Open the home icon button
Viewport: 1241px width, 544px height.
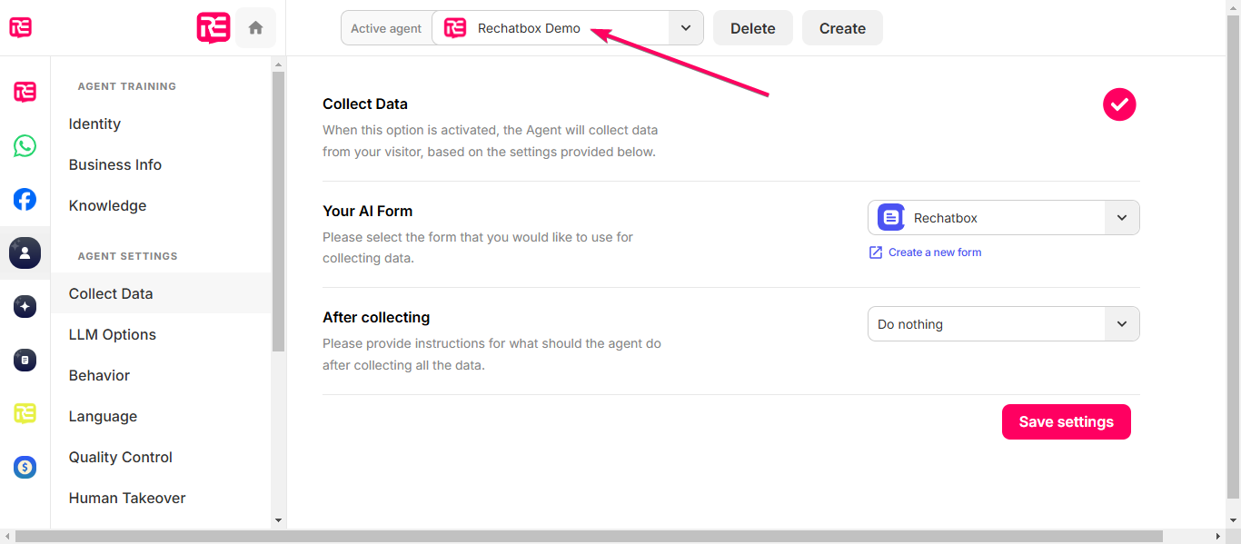click(255, 28)
